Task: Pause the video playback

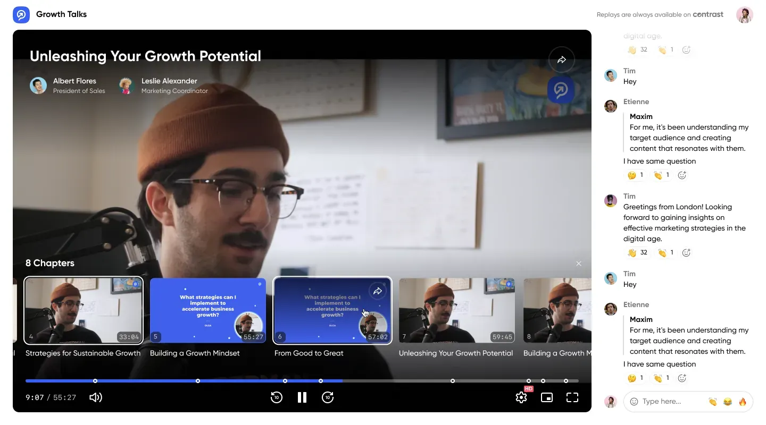Action: pos(302,397)
